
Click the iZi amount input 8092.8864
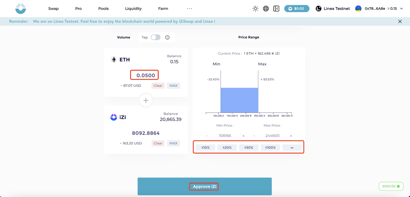pos(146,133)
